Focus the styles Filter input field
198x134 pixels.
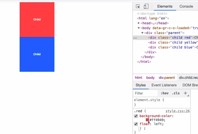click(x=145, y=93)
